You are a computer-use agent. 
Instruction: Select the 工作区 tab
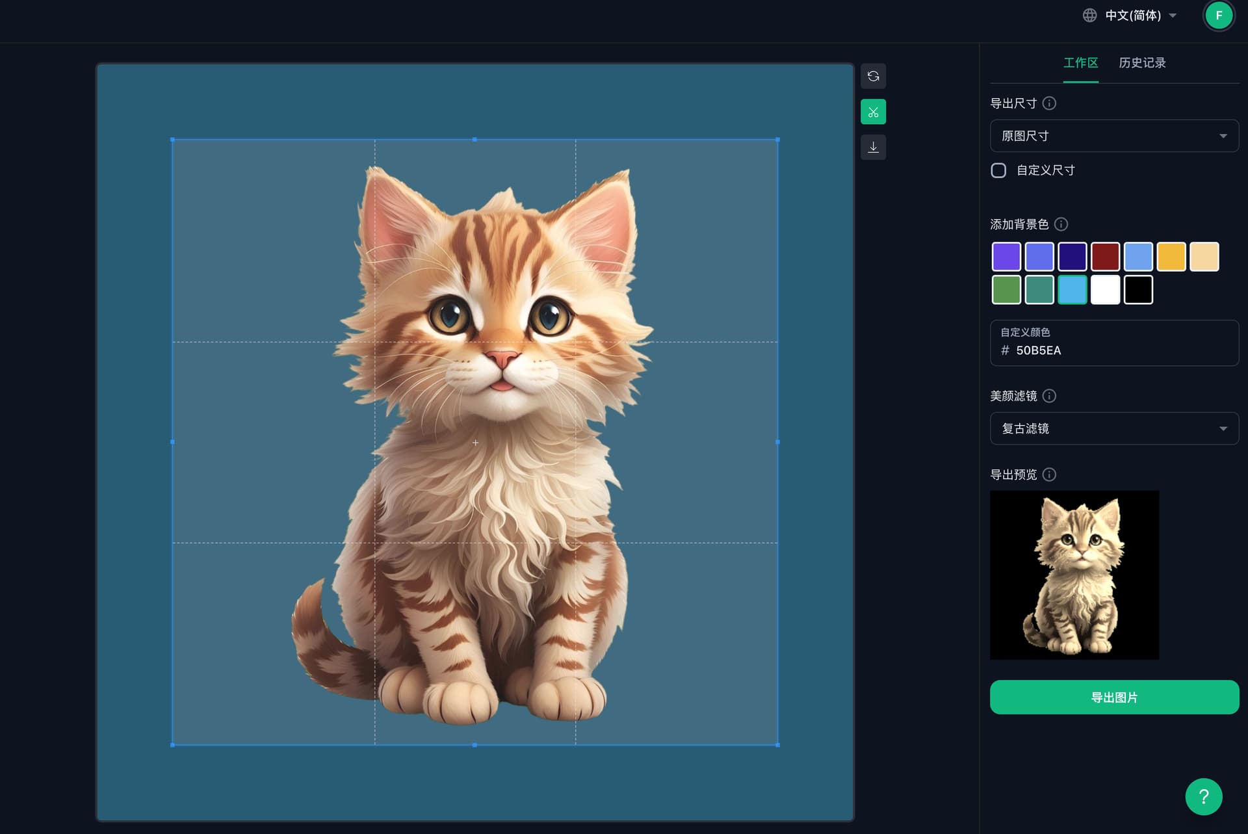1080,63
